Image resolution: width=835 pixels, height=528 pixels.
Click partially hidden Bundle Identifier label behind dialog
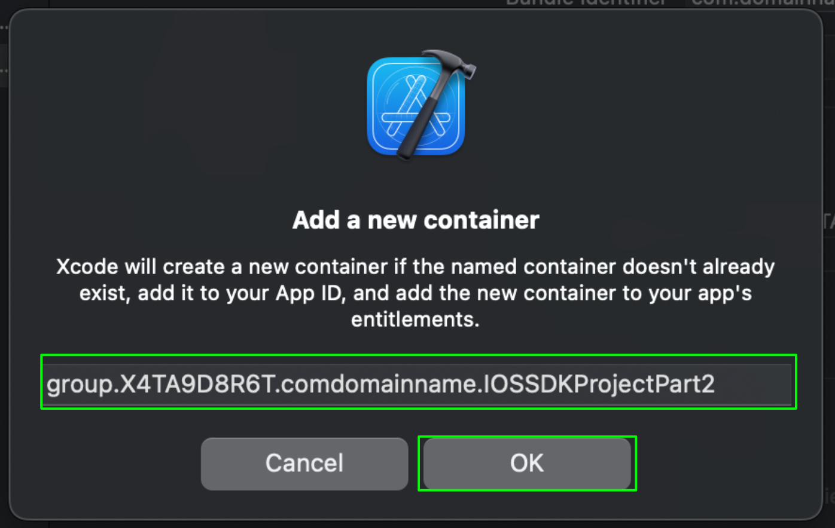pos(586,3)
